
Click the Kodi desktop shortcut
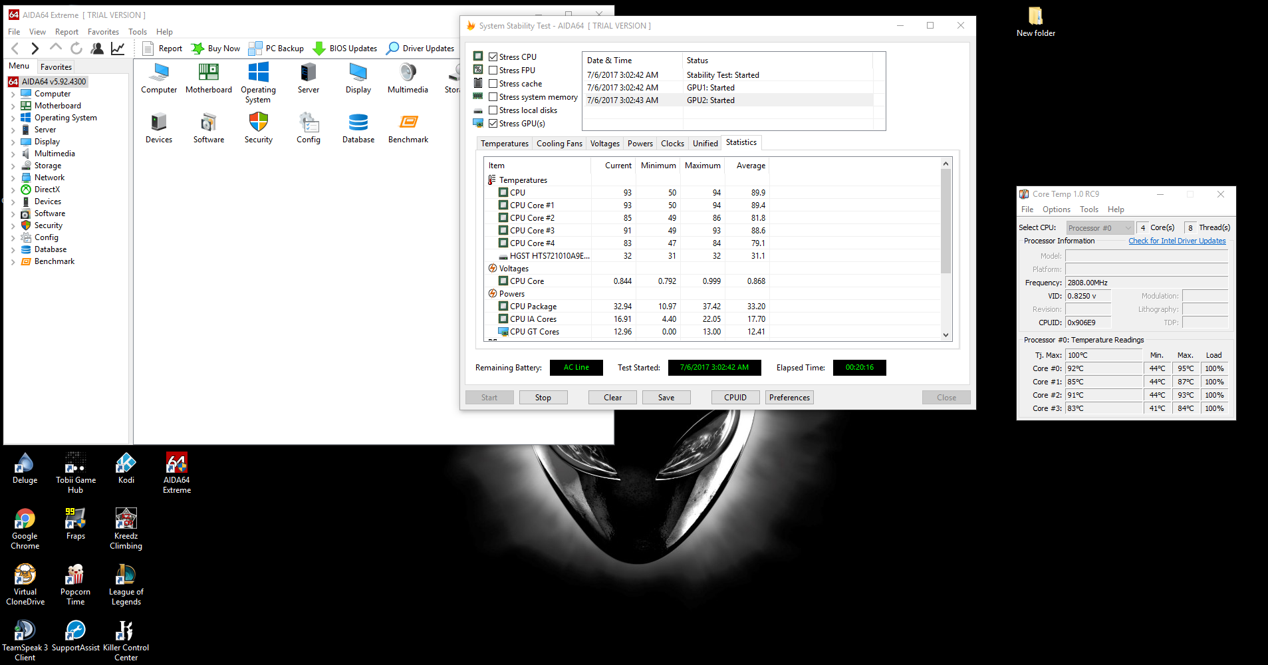pos(126,468)
